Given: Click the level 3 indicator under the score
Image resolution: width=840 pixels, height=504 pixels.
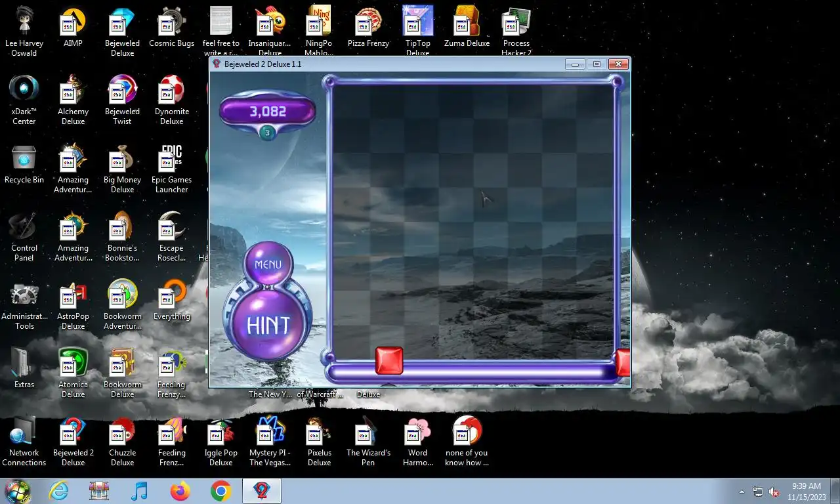Looking at the screenshot, I should (267, 133).
